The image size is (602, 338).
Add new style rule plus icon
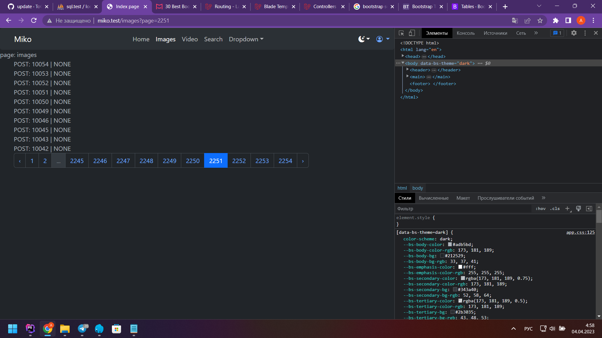coord(567,208)
